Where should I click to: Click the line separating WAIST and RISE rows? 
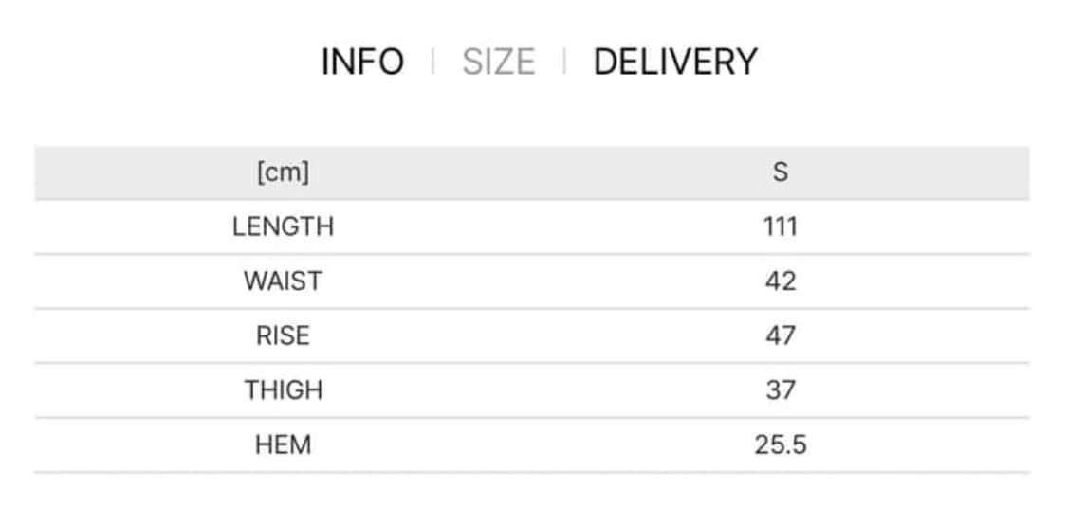click(531, 309)
